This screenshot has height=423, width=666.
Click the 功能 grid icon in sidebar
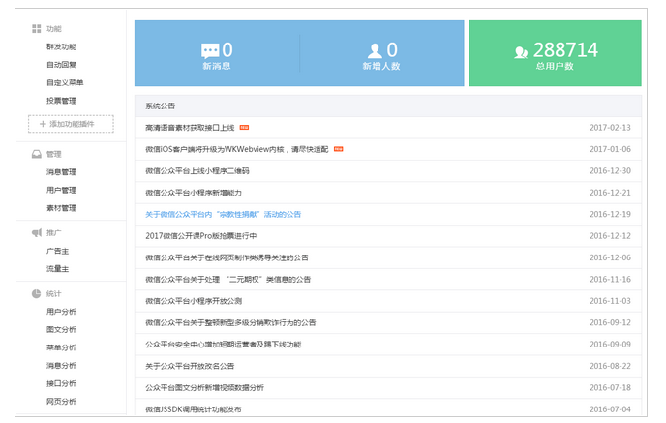(36, 30)
